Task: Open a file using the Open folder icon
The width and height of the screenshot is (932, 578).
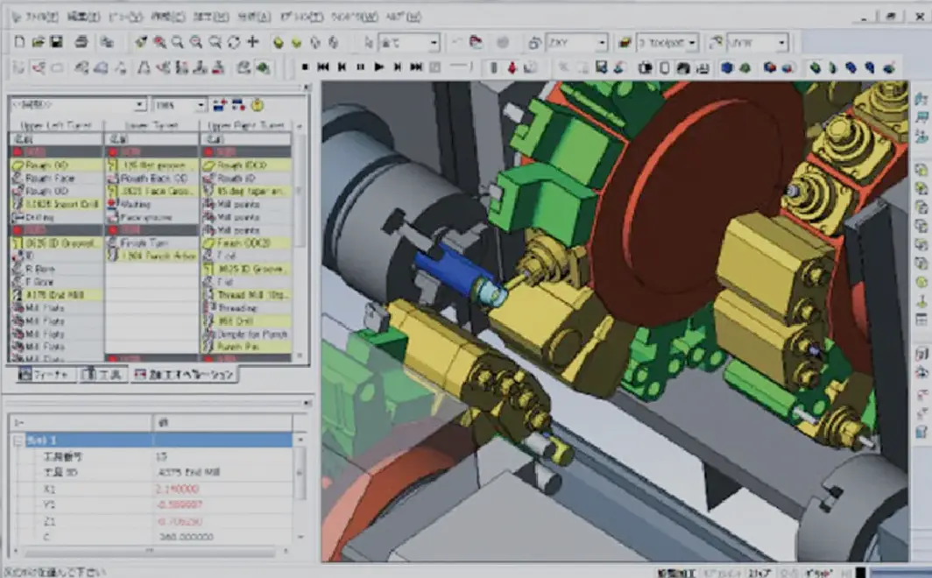Action: tap(38, 42)
